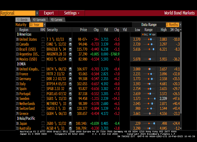The width and height of the screenshot is (197, 142).
Task: Open chart icon for Sweden SGB1
Action: click(x=70, y=99)
